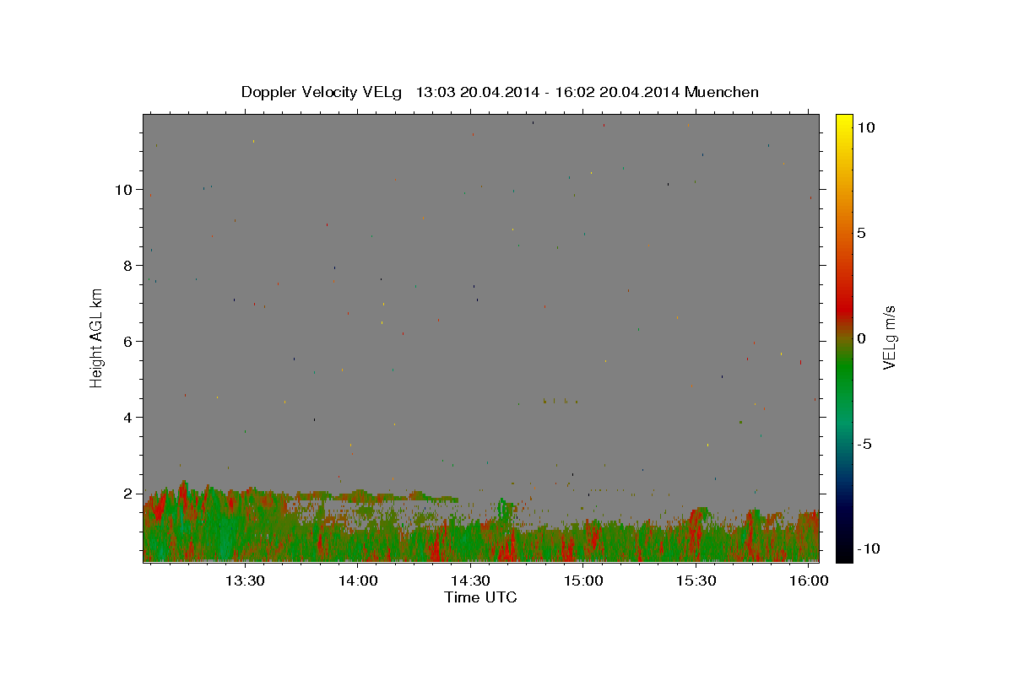The height and width of the screenshot is (675, 1013).
Task: Click the 14:30 time axis label
Action: tap(471, 581)
